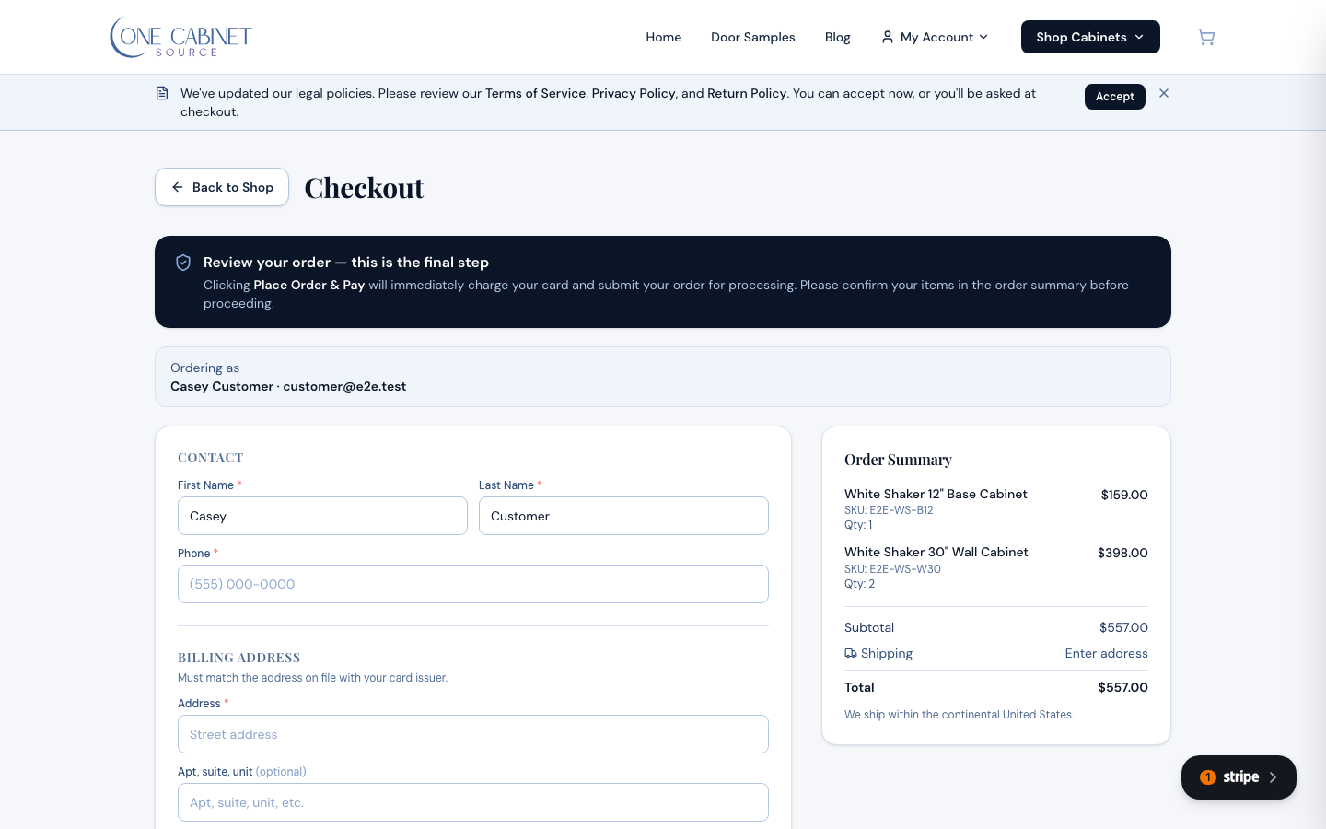Image resolution: width=1326 pixels, height=829 pixels.
Task: Open the shopping cart icon
Action: (x=1206, y=37)
